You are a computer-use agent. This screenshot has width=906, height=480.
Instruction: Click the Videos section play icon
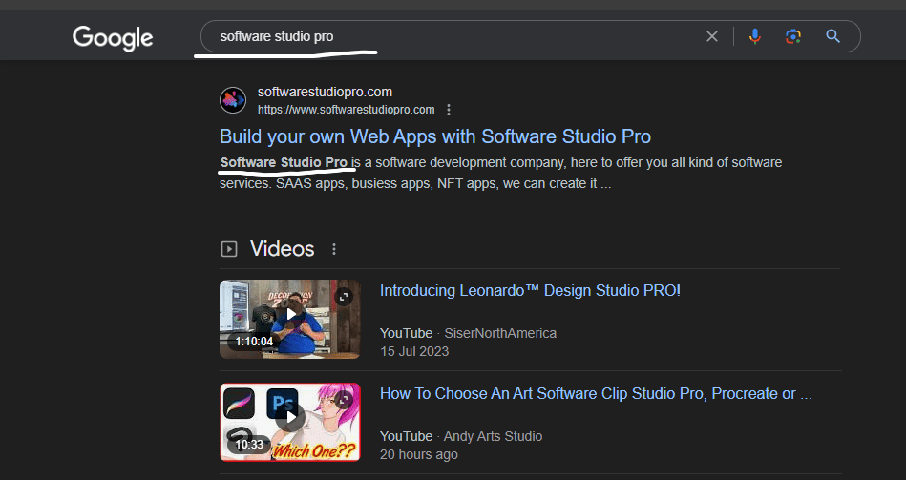tap(229, 249)
